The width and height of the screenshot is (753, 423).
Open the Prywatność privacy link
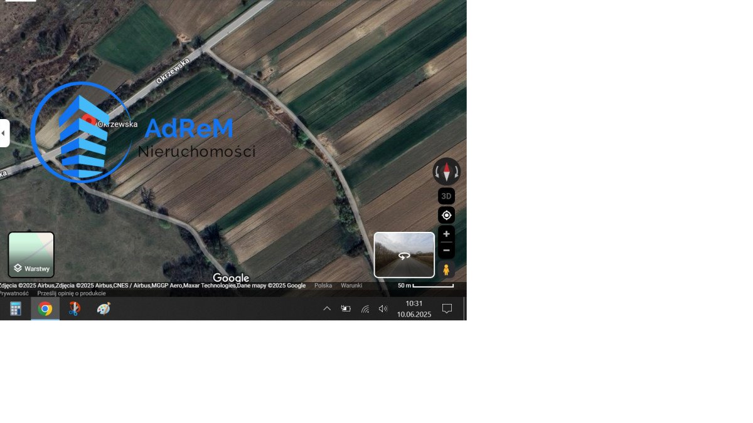click(14, 293)
